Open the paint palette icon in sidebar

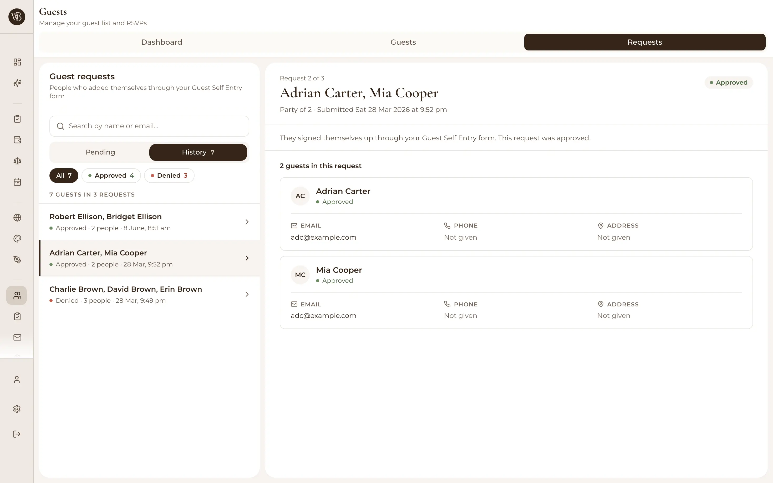17,239
